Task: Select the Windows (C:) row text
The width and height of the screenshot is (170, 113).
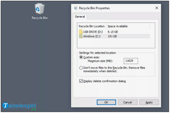Action: click(92, 36)
